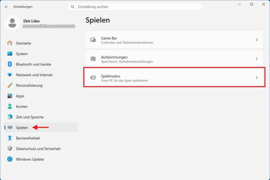Expand Game Bar with its chevron

(x=257, y=40)
